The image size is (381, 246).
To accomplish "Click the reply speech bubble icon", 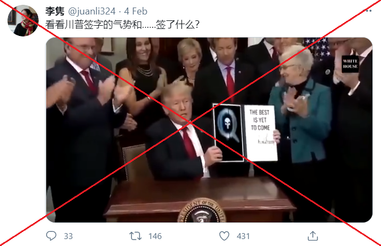I will coord(51,236).
